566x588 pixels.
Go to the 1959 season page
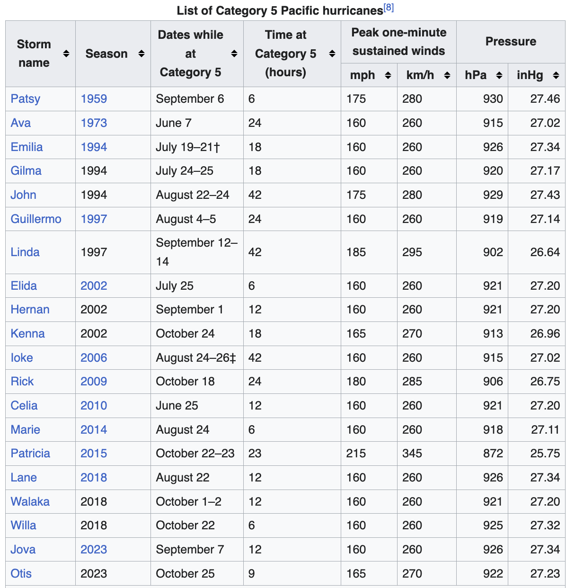tap(94, 99)
